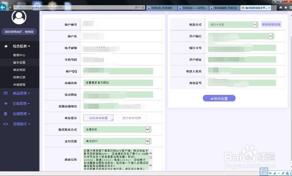Click the 商户QQ input field
This screenshot has height=176, width=292.
pyautogui.click(x=118, y=71)
